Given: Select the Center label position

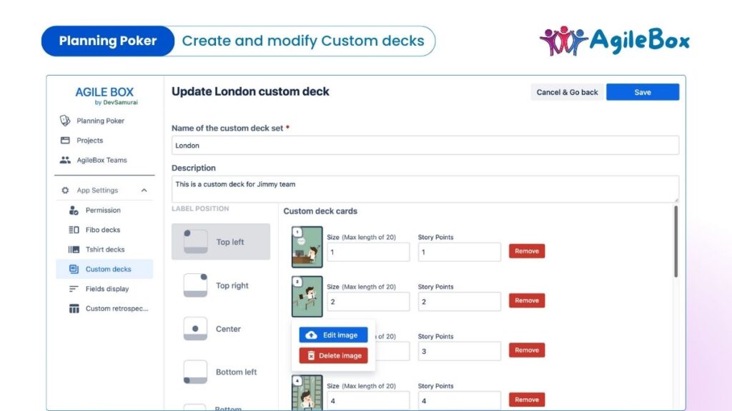Looking at the screenshot, I should click(x=220, y=328).
